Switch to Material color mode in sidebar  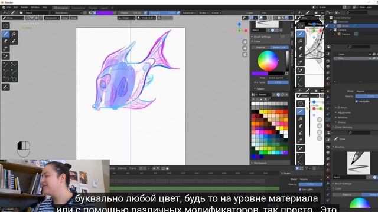[x=260, y=47]
